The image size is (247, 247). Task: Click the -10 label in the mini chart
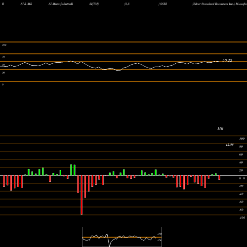(x=160, y=234)
